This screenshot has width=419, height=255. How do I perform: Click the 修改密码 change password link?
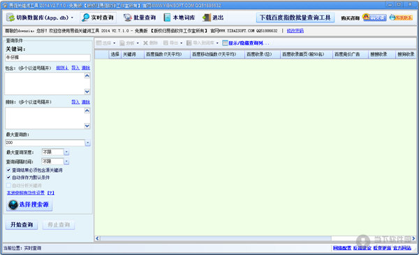295,31
